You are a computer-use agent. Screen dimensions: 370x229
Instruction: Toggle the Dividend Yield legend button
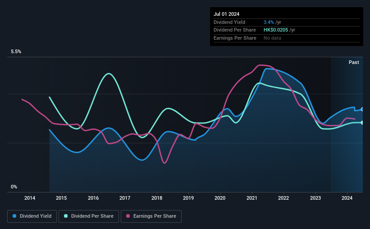point(32,216)
